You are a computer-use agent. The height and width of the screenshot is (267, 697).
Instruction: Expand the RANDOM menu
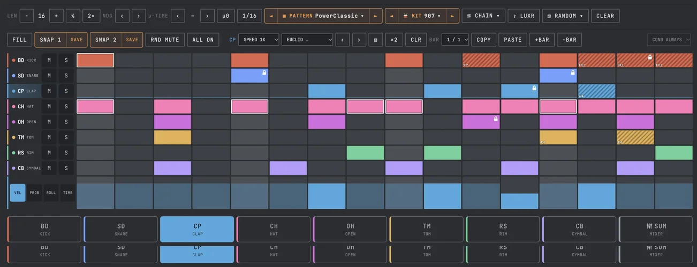tap(565, 15)
